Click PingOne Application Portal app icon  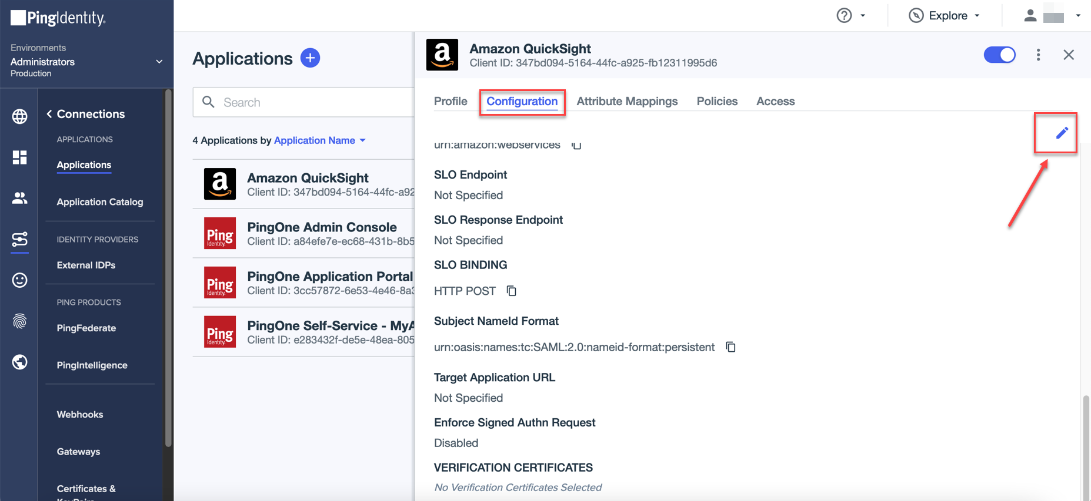pos(220,283)
